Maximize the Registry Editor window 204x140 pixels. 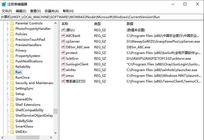tap(185, 4)
